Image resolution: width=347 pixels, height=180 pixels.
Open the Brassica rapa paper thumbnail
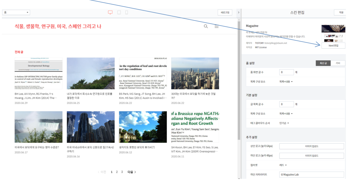click(x=195, y=127)
